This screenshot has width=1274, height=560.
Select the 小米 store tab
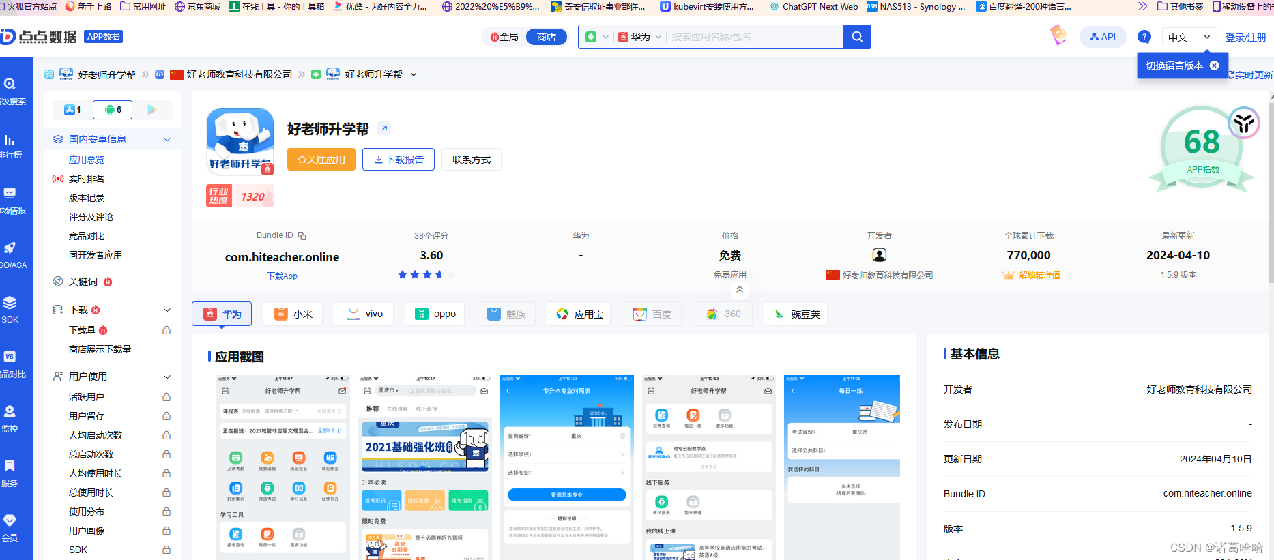click(x=293, y=314)
